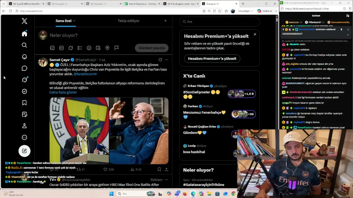Open Explore search icon in X sidebar
The image size is (353, 198).
25,45
